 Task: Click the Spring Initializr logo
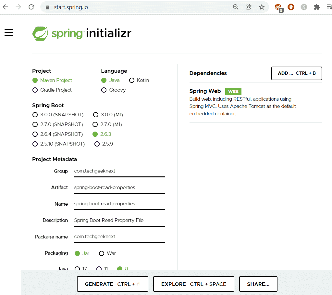tap(82, 33)
